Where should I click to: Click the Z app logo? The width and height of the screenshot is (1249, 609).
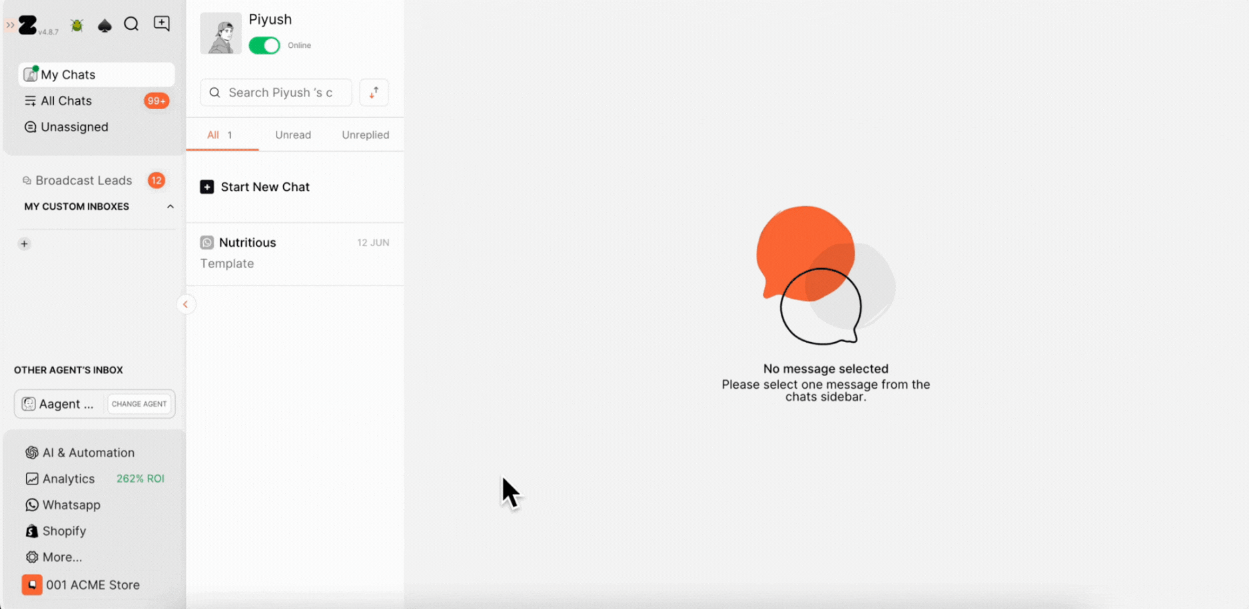click(x=27, y=25)
